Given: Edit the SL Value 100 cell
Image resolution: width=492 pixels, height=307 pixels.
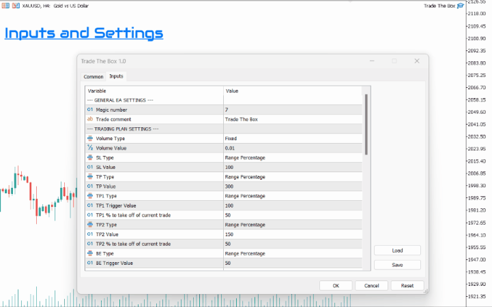Looking at the screenshot, I should point(293,167).
